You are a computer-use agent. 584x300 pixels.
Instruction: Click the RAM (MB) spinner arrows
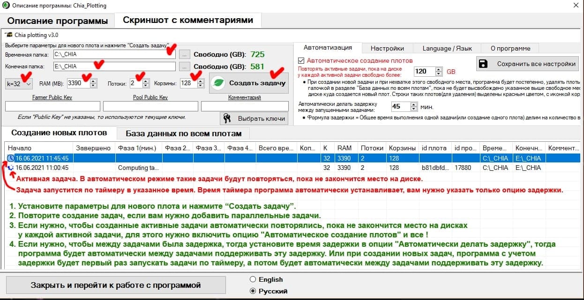click(x=93, y=83)
